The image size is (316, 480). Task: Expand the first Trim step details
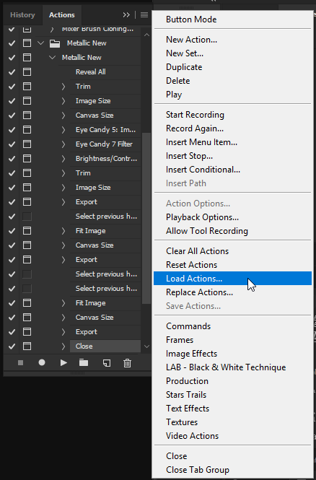click(63, 87)
